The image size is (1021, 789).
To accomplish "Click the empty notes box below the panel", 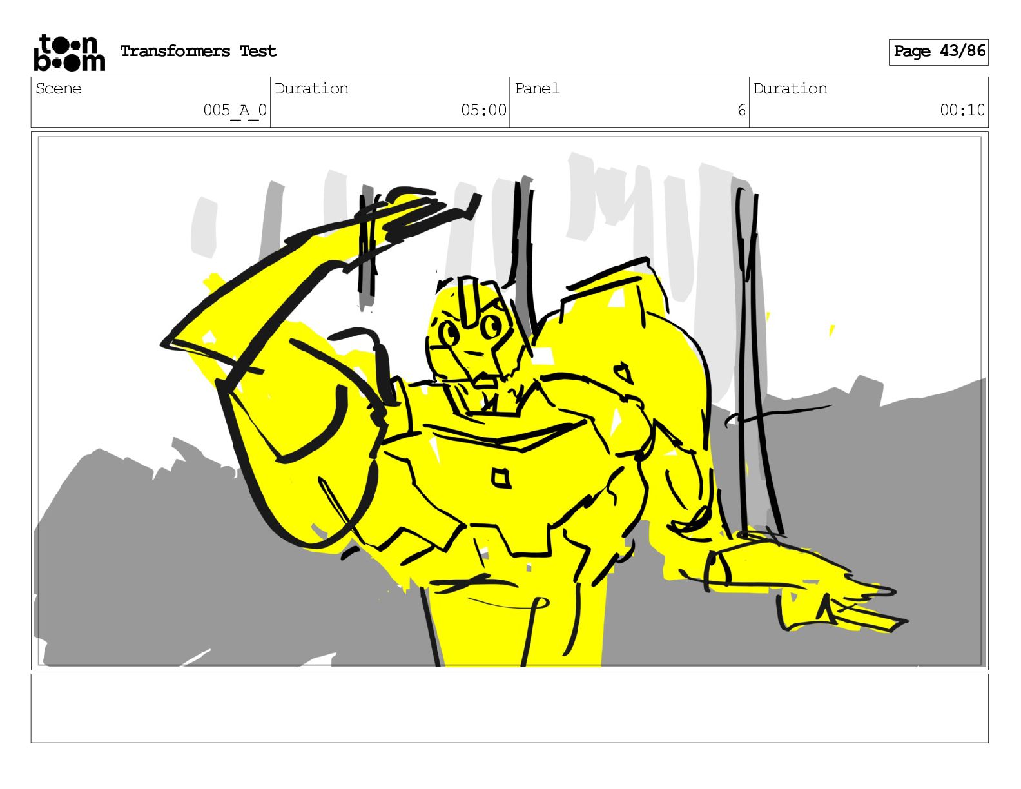I will pyautogui.click(x=510, y=708).
